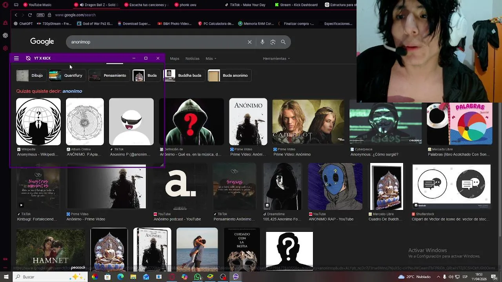Image resolution: width=502 pixels, height=282 pixels.
Task: Open the B&H Photo Video bookmark
Action: (175, 23)
